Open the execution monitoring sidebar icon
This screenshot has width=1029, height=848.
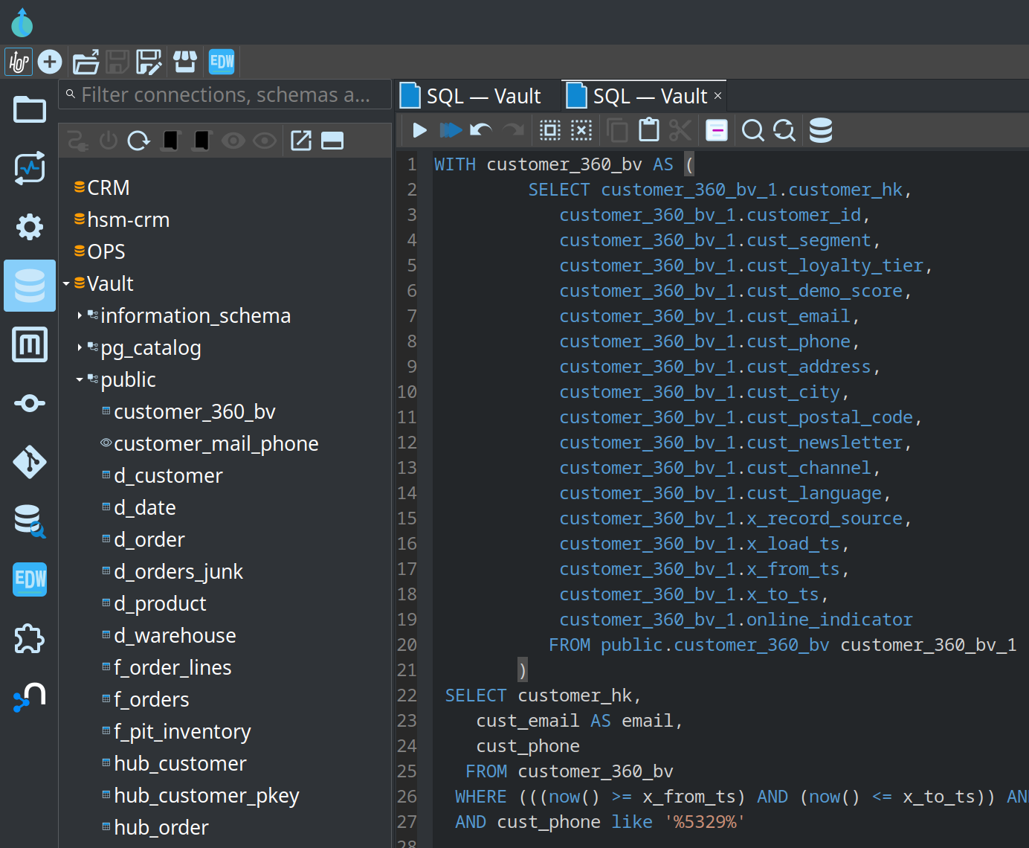pyautogui.click(x=30, y=168)
